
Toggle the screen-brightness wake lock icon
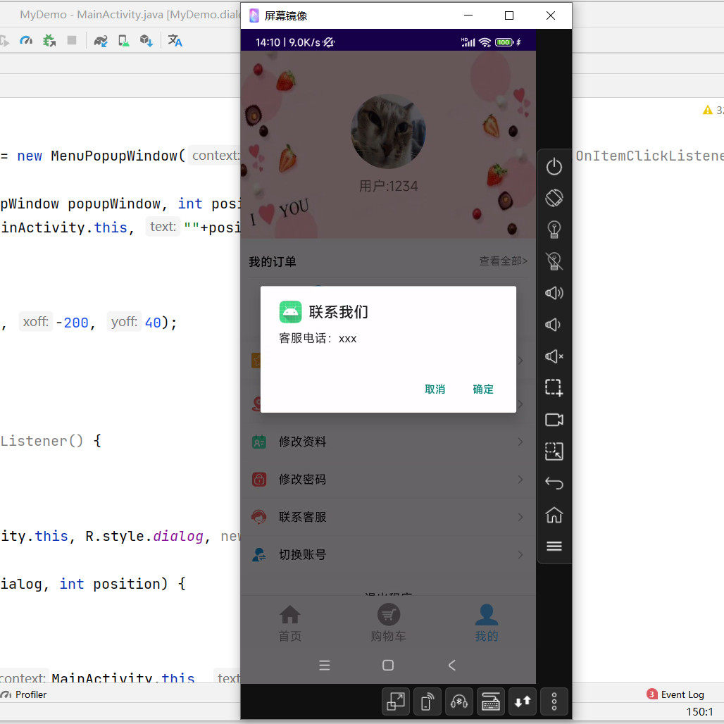pyautogui.click(x=554, y=230)
